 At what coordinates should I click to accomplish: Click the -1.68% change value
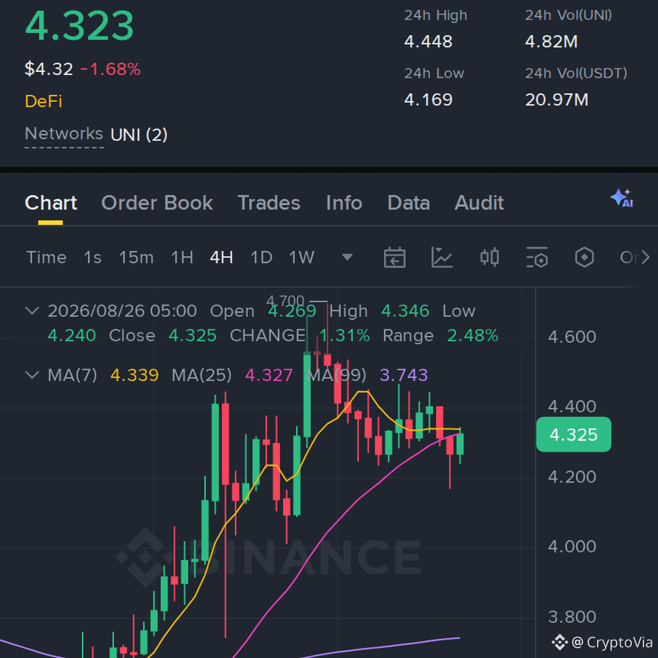tap(110, 69)
